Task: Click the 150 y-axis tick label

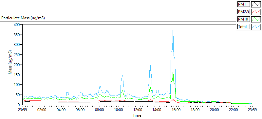Action: tap(17, 75)
